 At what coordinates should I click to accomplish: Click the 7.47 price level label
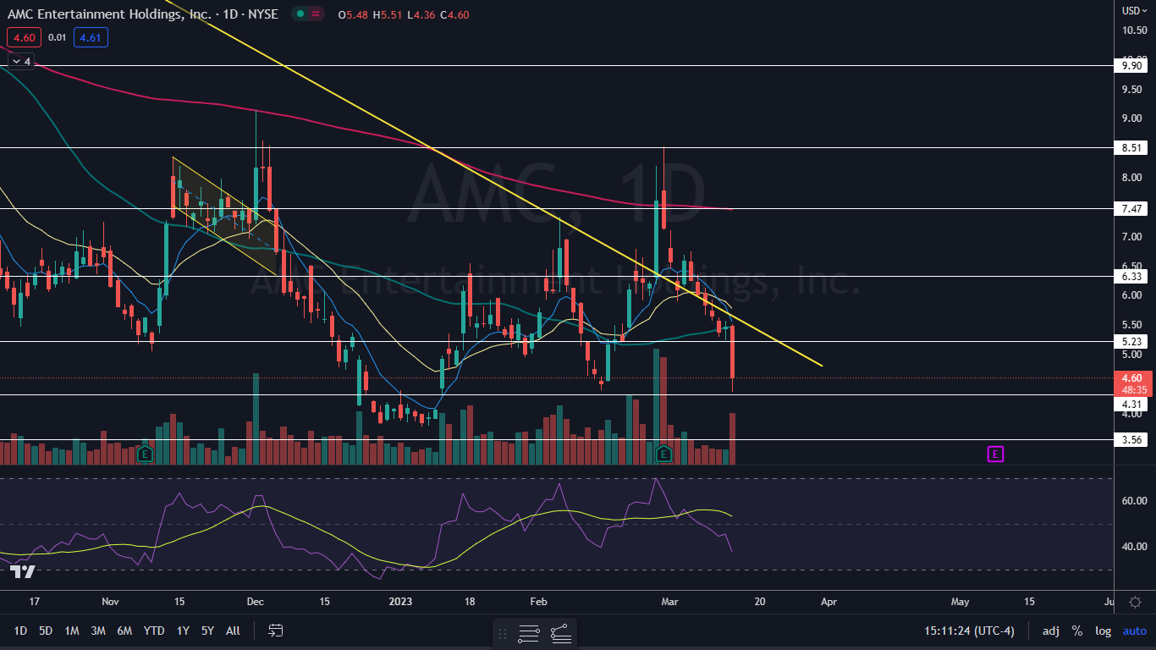point(1132,208)
